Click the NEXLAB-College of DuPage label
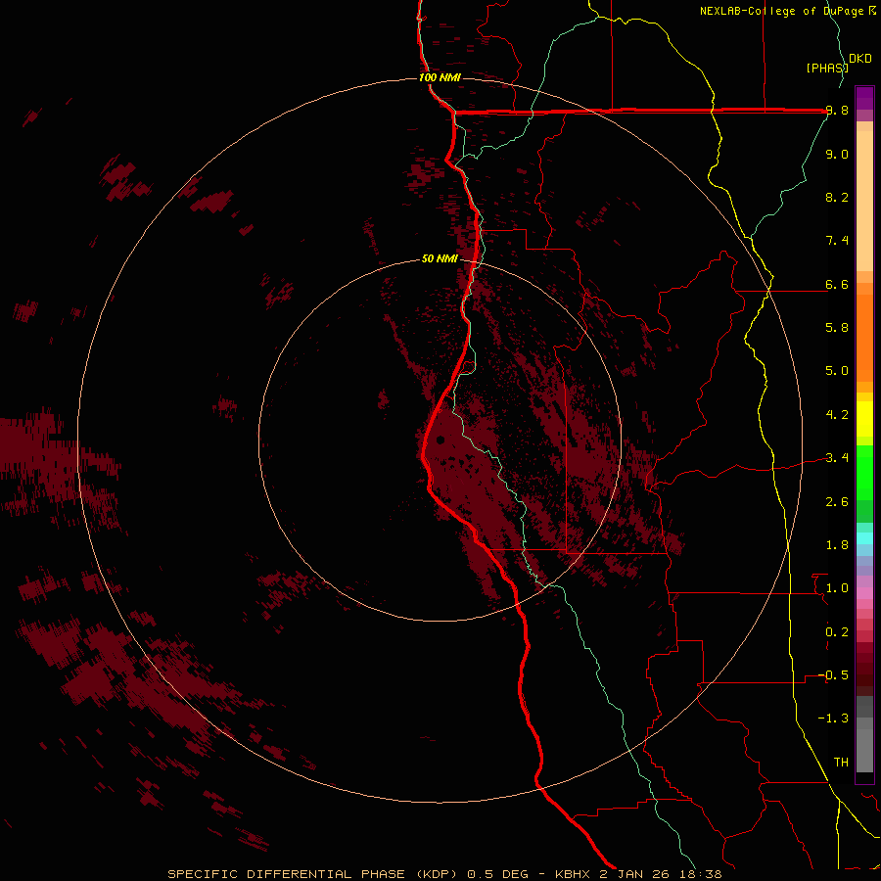881x881 pixels. click(x=783, y=11)
